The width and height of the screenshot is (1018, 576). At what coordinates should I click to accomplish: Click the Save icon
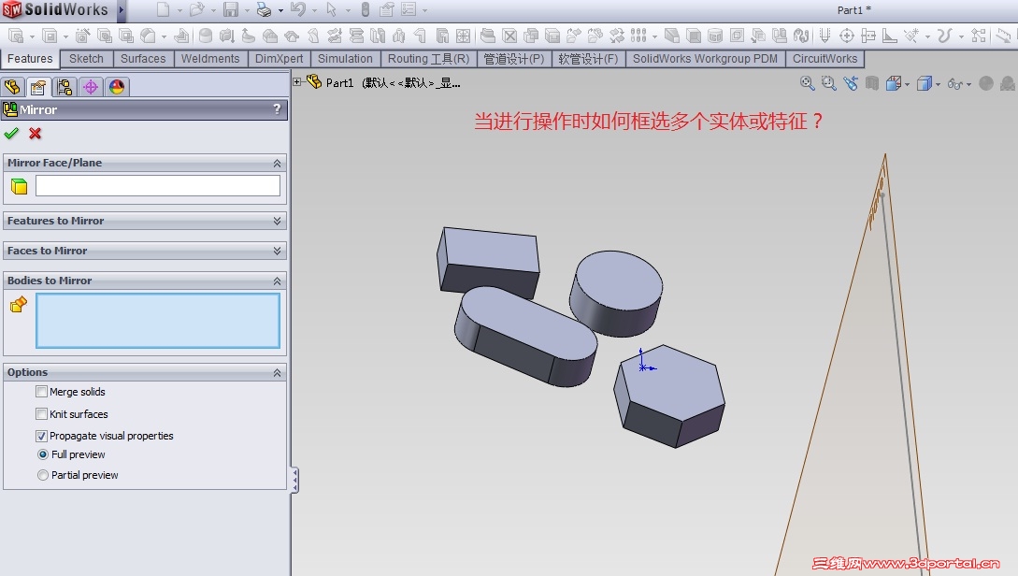231,9
